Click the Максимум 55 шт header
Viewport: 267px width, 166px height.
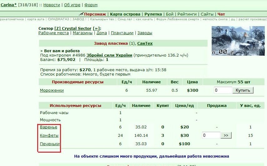point(234,82)
